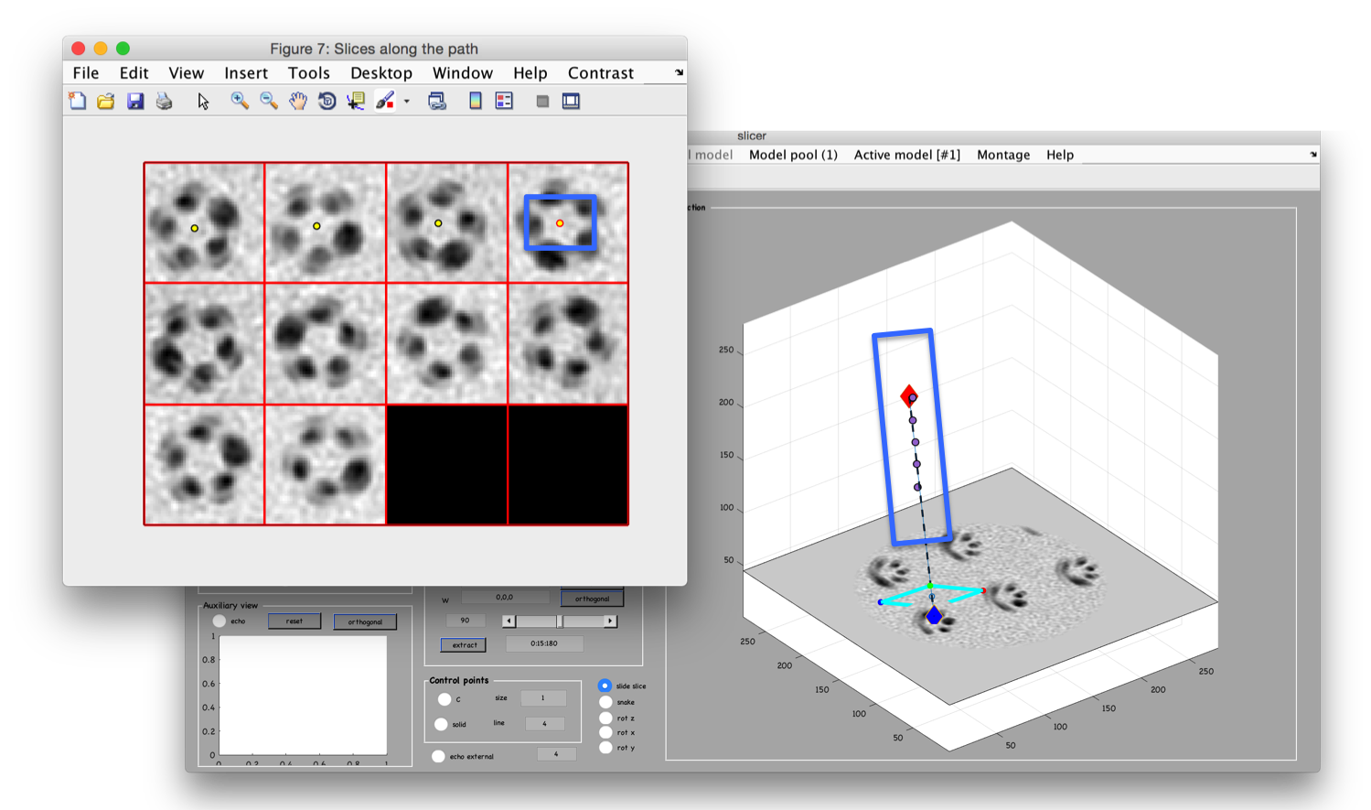Viewport: 1371px width, 810px height.
Task: Select the snake radio button
Action: tap(605, 702)
